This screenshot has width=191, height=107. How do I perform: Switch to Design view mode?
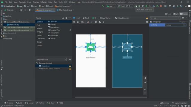184,14
